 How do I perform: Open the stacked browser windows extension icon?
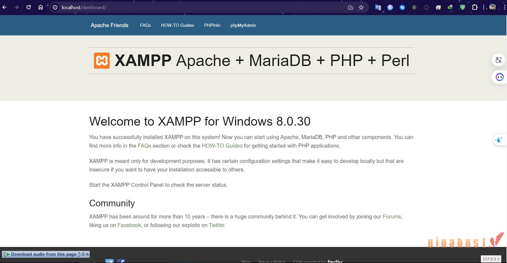[438, 7]
